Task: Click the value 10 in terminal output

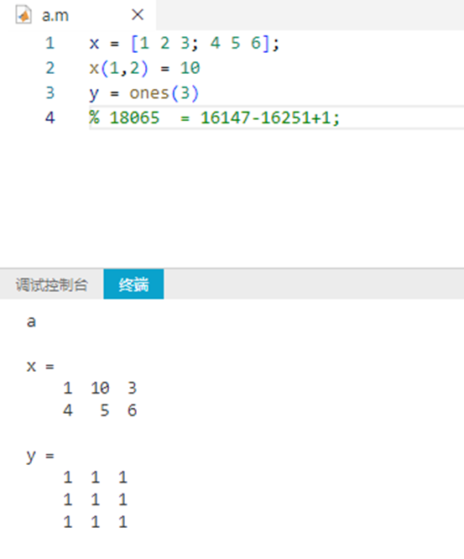Action: (x=100, y=389)
